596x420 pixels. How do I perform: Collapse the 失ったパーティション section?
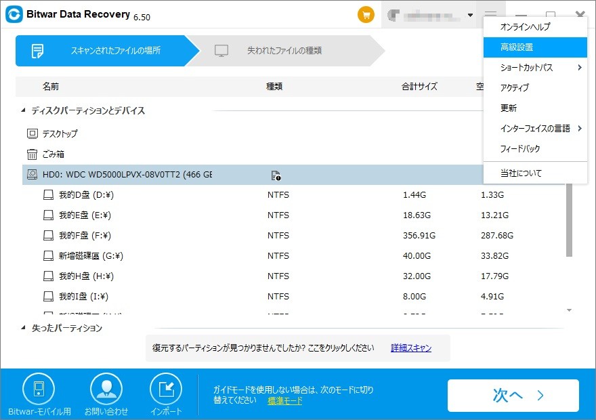(24, 329)
